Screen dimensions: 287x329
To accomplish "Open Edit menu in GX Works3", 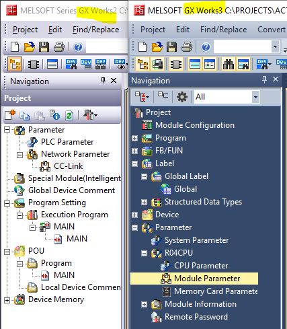I will coord(183,30).
